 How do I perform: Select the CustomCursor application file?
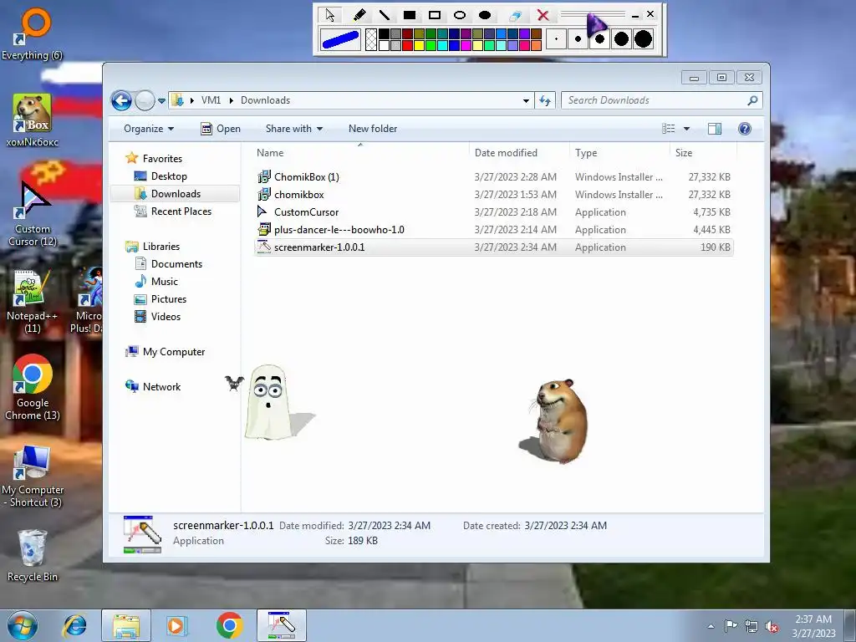pos(493,211)
